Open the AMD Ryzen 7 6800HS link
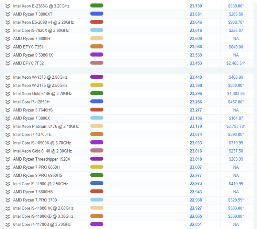Image resolution: width=257 pixels, height=229 pixels. click(x=33, y=192)
